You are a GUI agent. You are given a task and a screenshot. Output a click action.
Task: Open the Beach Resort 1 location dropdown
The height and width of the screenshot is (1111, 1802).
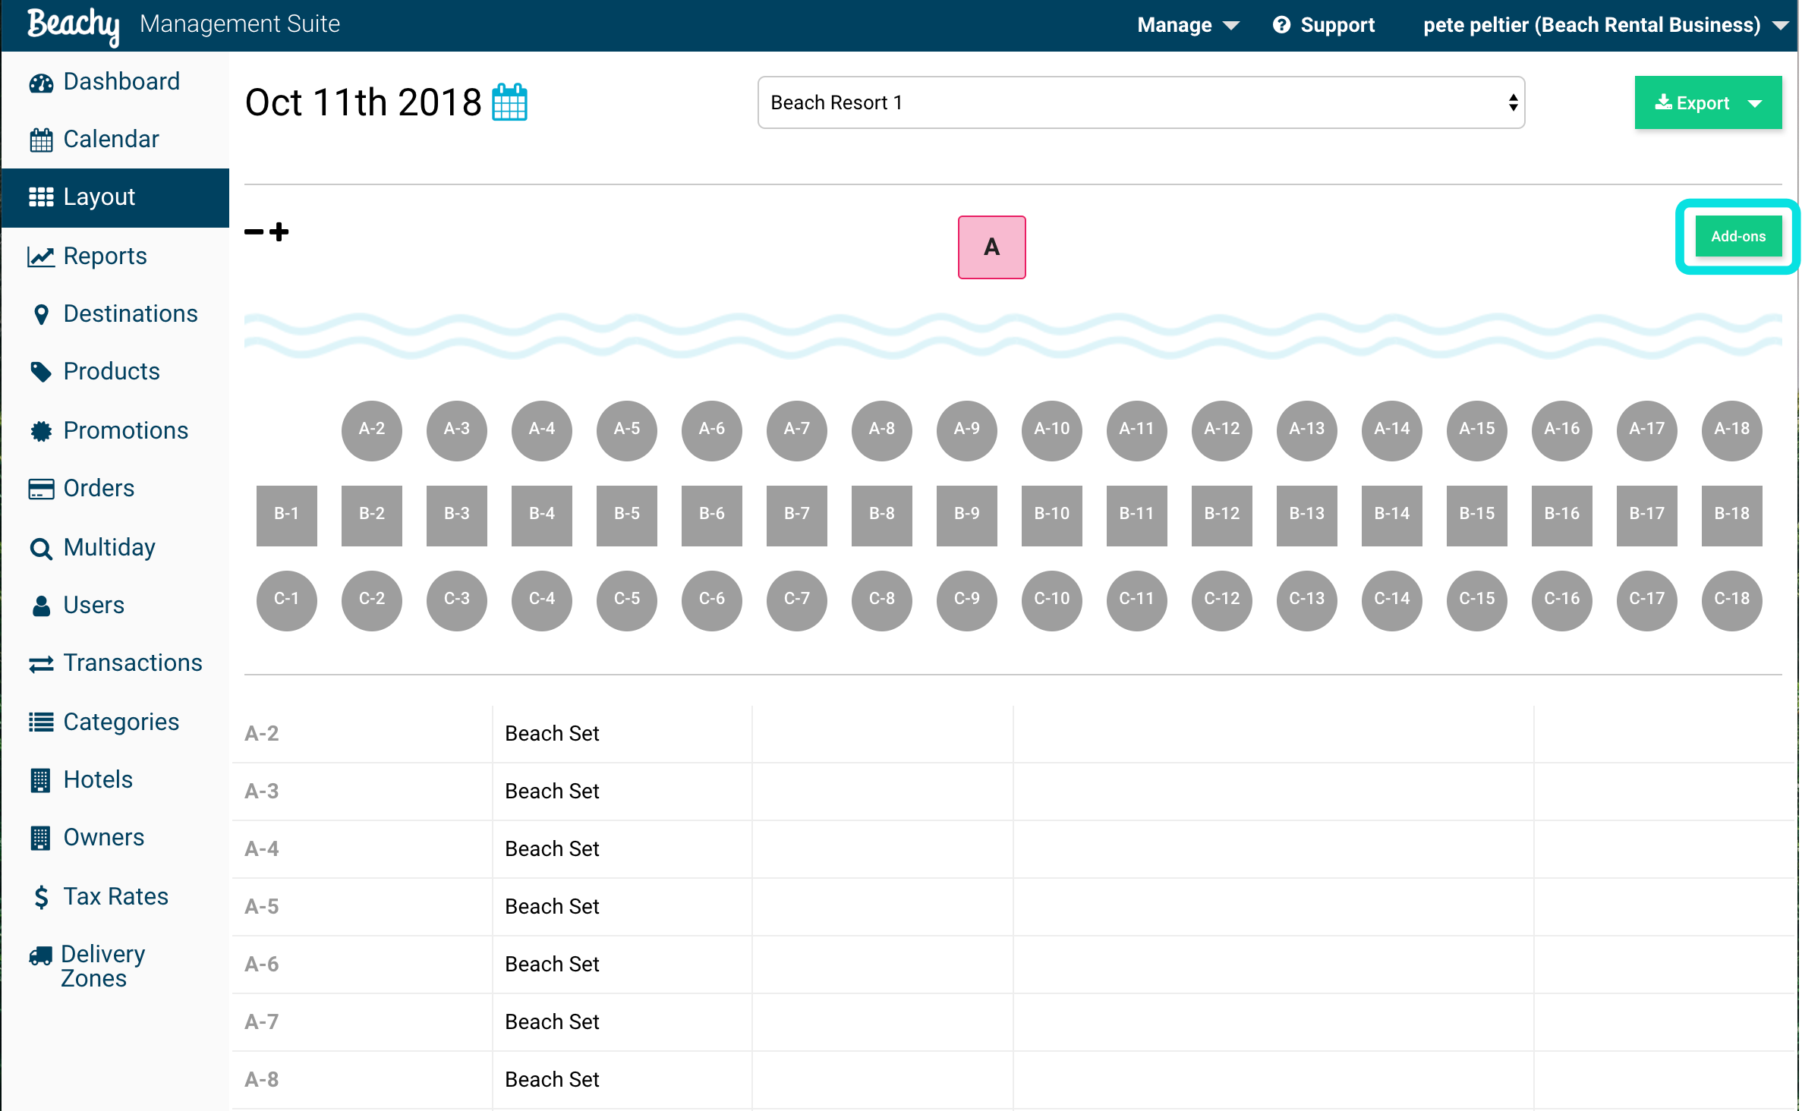coord(1141,102)
